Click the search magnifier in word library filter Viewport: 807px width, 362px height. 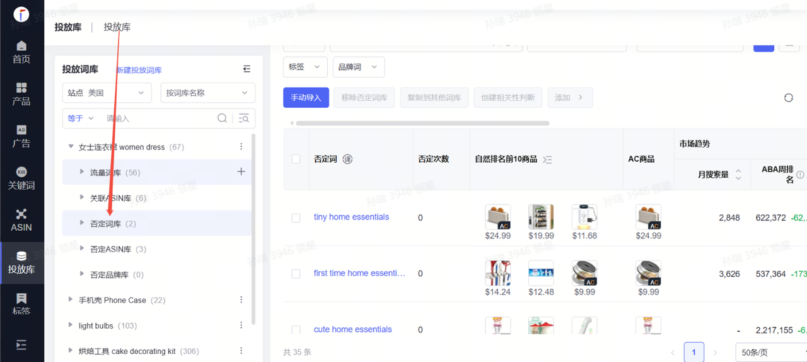tap(222, 118)
